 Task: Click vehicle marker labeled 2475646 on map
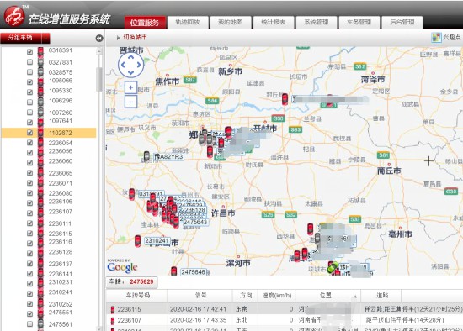174,271
